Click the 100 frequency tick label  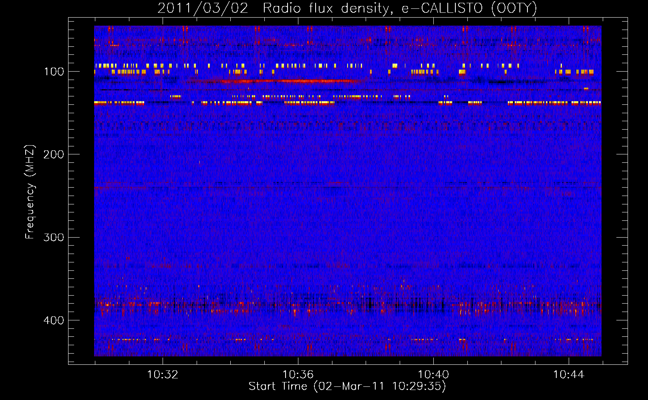click(54, 72)
